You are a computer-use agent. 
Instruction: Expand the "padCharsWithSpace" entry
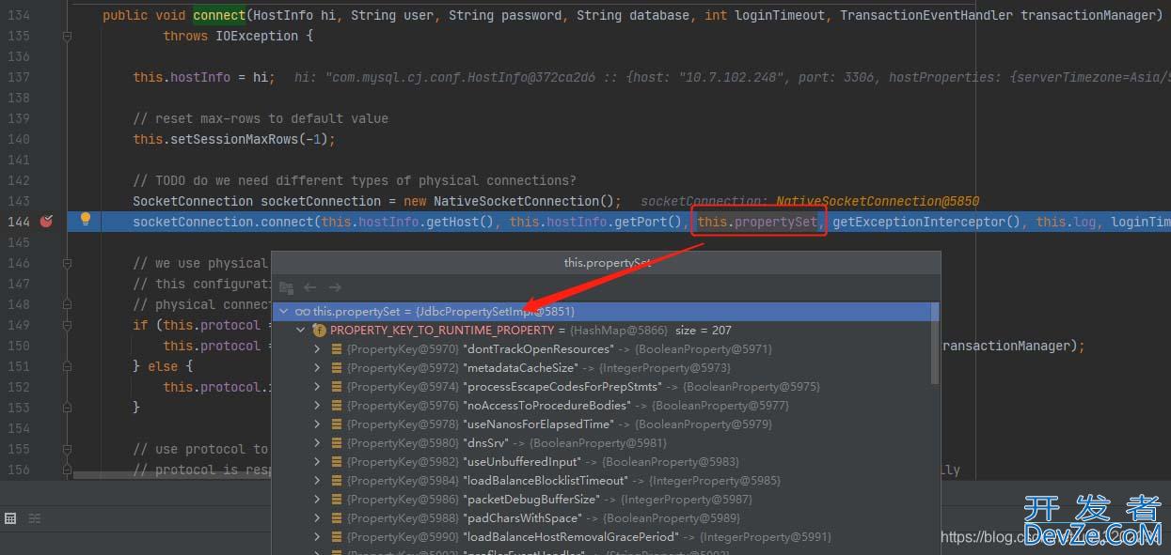[318, 518]
